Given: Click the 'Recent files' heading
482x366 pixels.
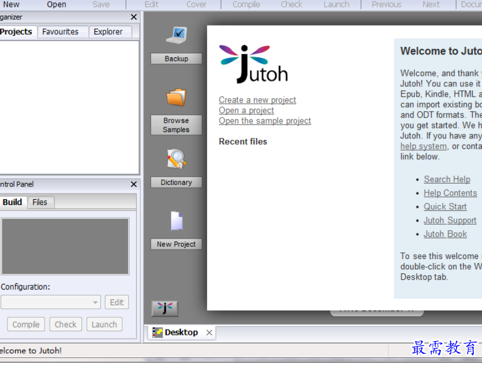Looking at the screenshot, I should point(243,141).
